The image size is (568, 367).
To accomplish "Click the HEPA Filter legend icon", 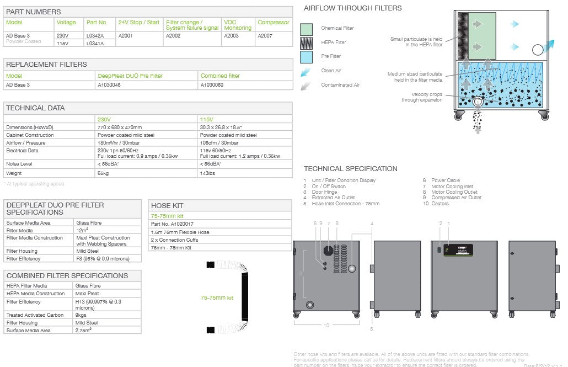I will 306,44.
